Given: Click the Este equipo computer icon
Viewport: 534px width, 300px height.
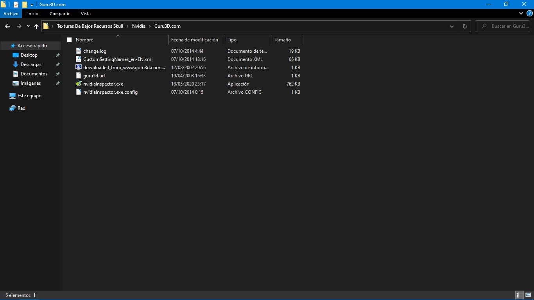Looking at the screenshot, I should pos(13,96).
